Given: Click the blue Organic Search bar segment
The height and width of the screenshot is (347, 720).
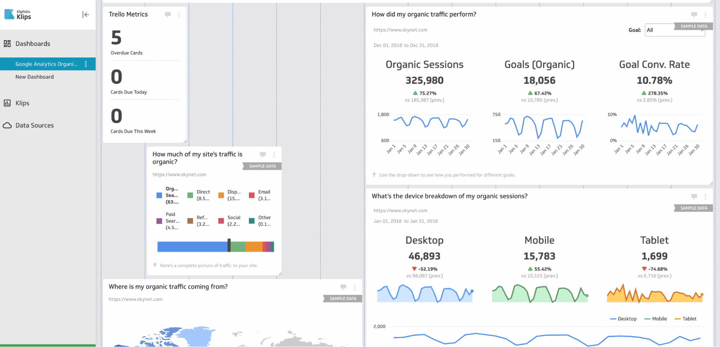Looking at the screenshot, I should 192,247.
